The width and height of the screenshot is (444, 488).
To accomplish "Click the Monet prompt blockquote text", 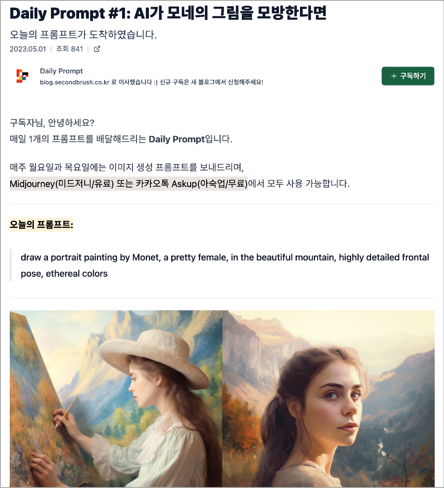I will (224, 265).
